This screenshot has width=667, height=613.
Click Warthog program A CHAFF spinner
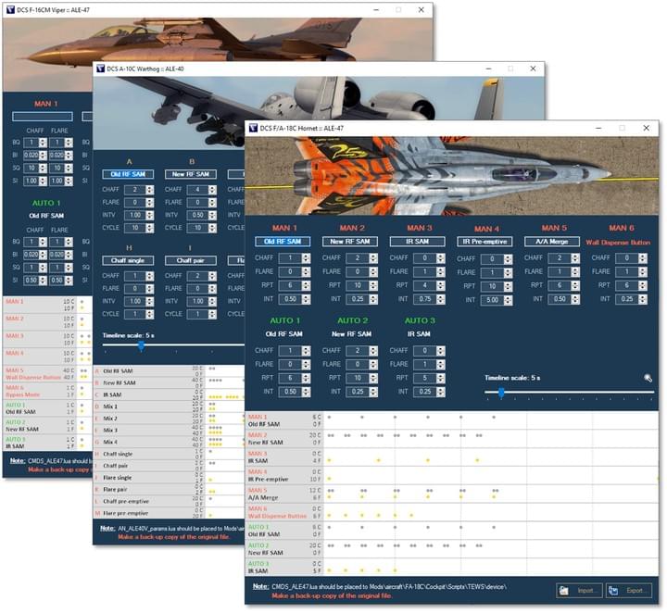tap(139, 190)
